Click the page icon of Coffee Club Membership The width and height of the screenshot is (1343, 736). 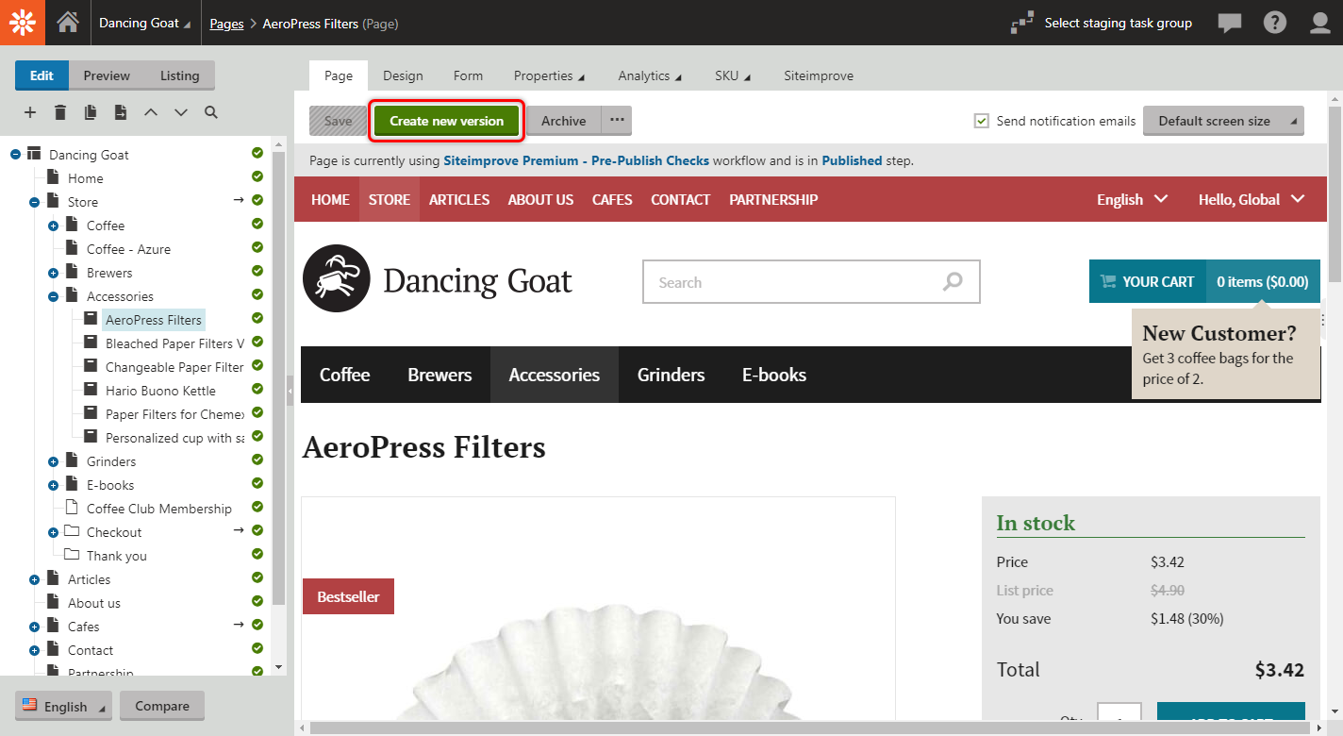[72, 508]
